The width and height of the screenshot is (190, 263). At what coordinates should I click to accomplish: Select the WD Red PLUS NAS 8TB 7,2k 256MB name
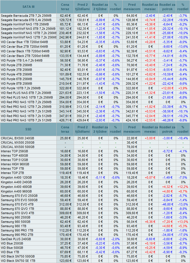tap(26, 93)
